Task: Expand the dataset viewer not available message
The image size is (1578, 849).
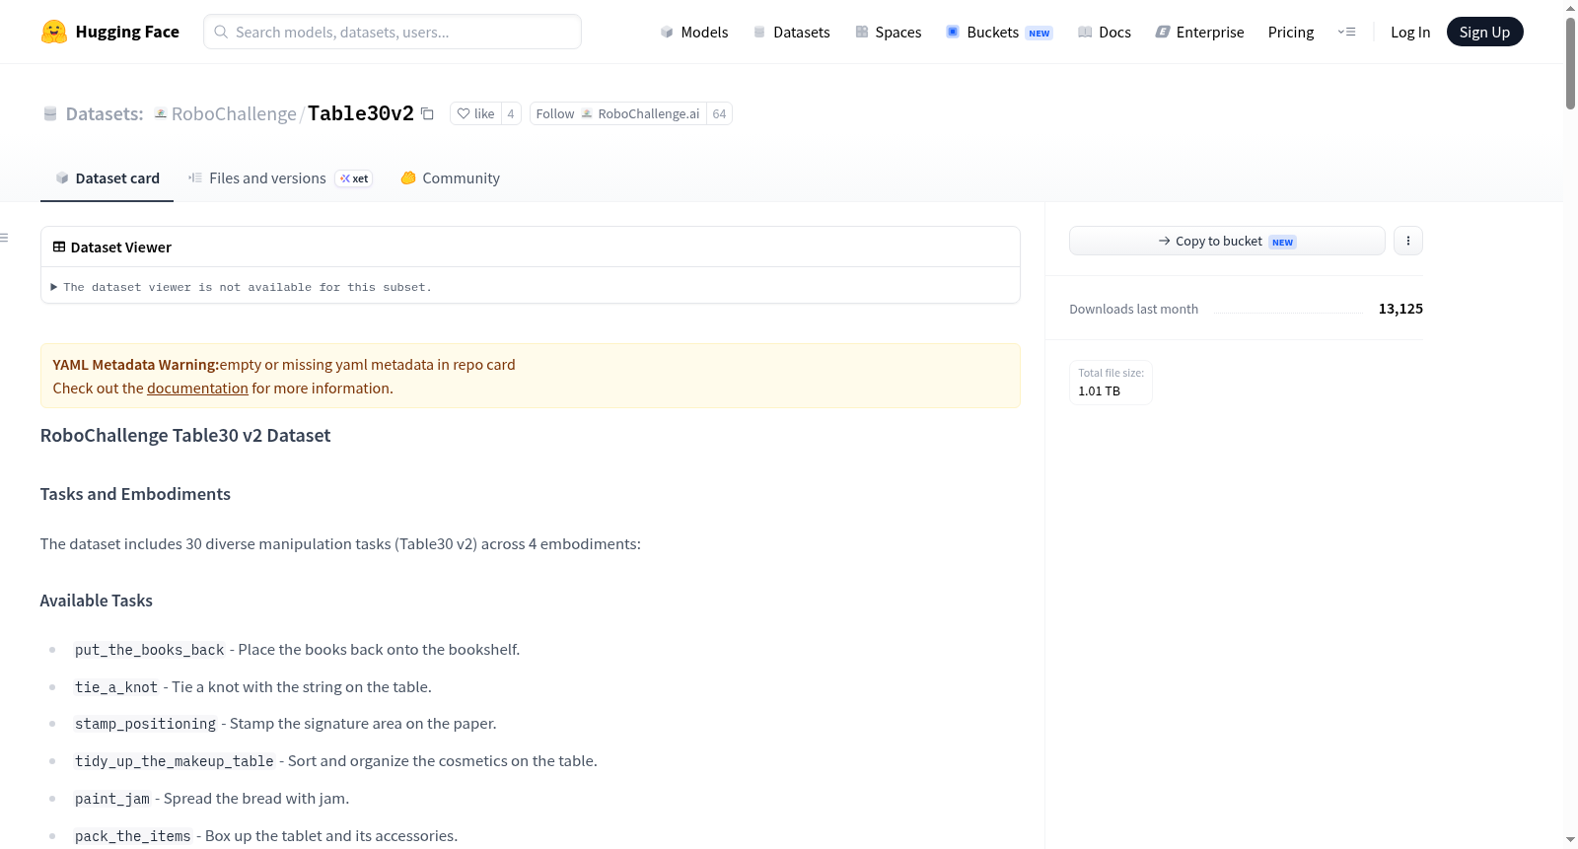Action: [x=241, y=287]
